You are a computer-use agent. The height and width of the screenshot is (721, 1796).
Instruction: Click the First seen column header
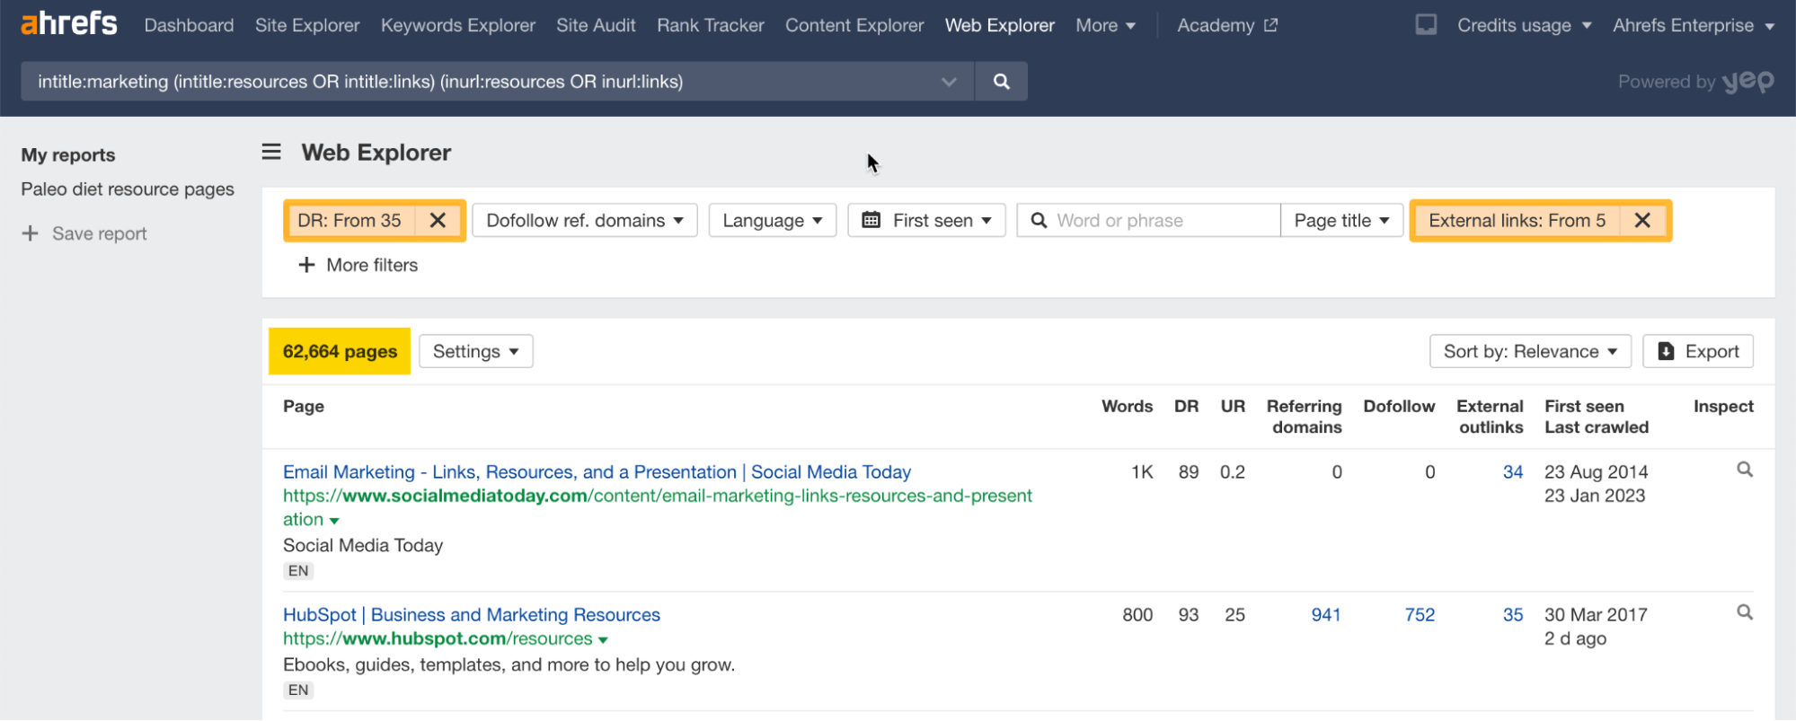1584,406
